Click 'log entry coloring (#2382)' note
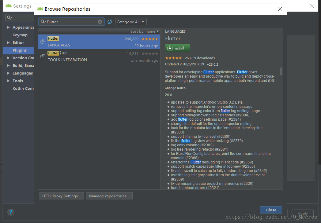 point(192,145)
